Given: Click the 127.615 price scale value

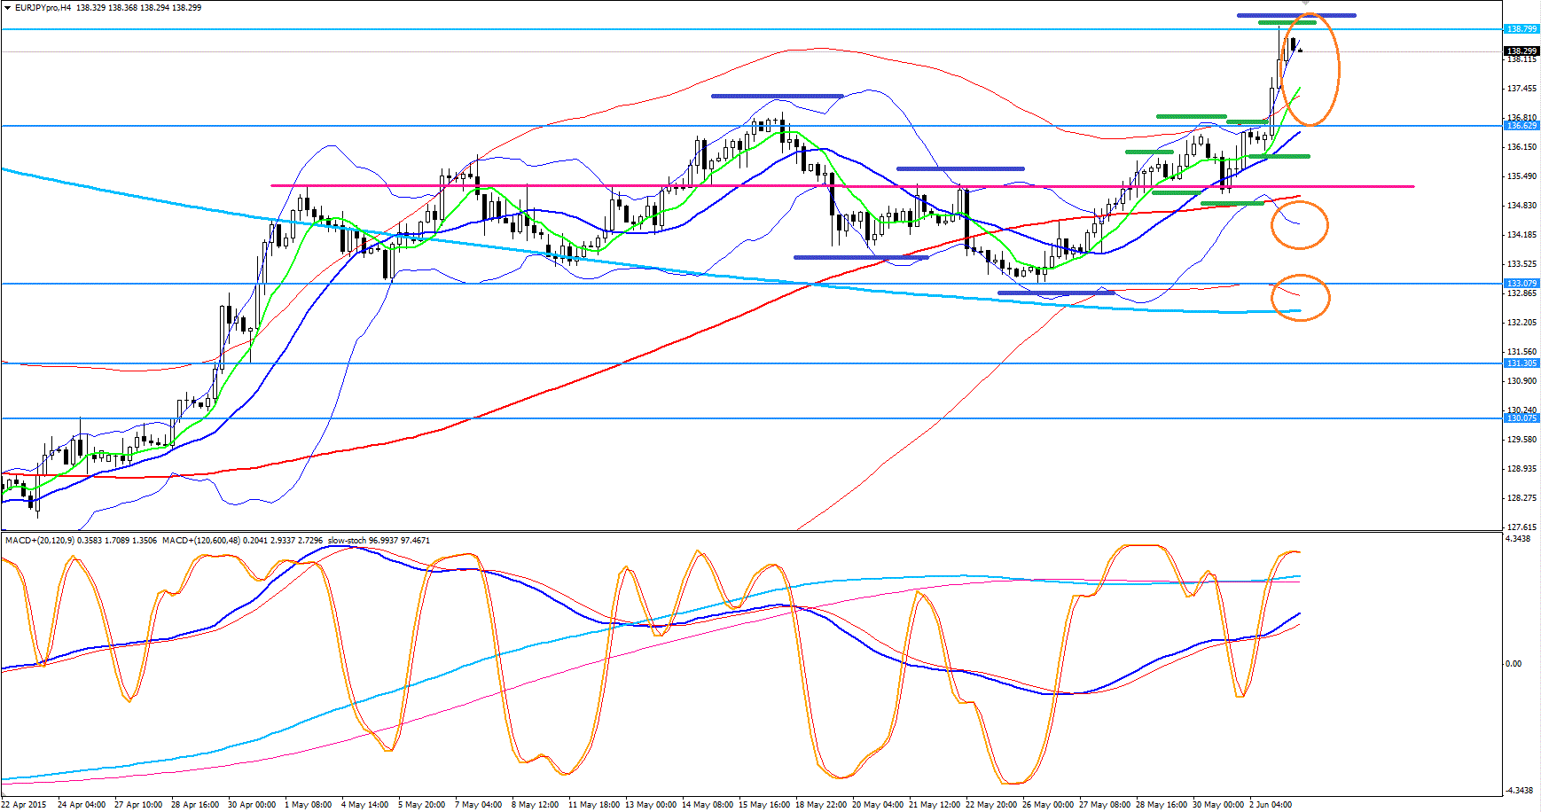Looking at the screenshot, I should pyautogui.click(x=1521, y=527).
